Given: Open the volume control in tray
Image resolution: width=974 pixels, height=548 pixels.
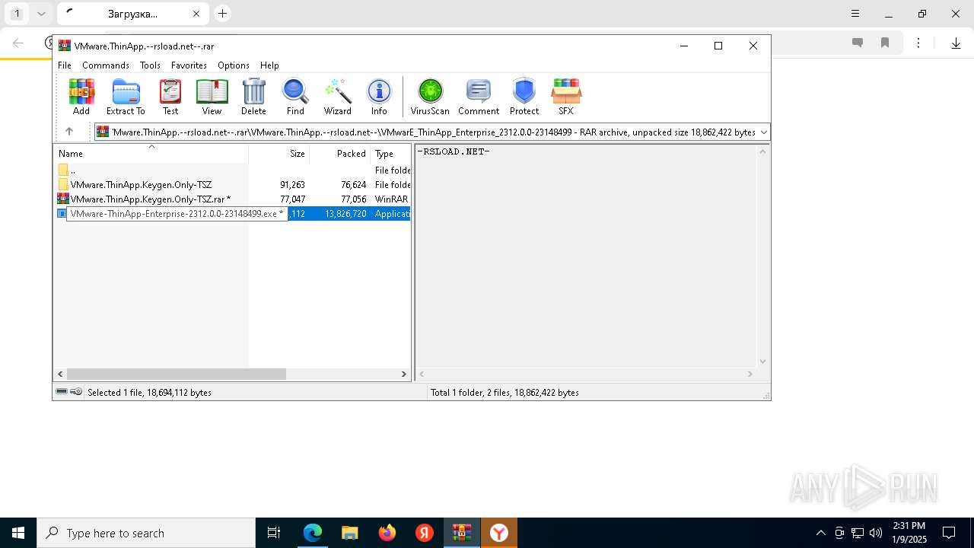Looking at the screenshot, I should tap(876, 533).
